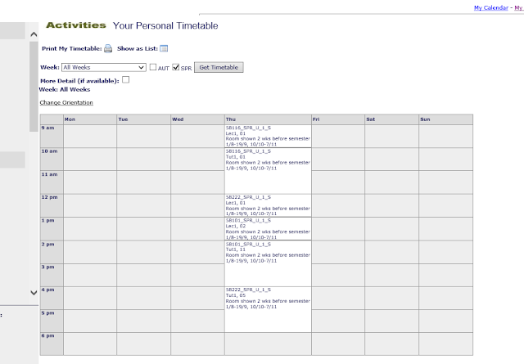The height and width of the screenshot is (364, 524).
Task: Click the sidebar scroll down arrow
Action: click(x=34, y=293)
